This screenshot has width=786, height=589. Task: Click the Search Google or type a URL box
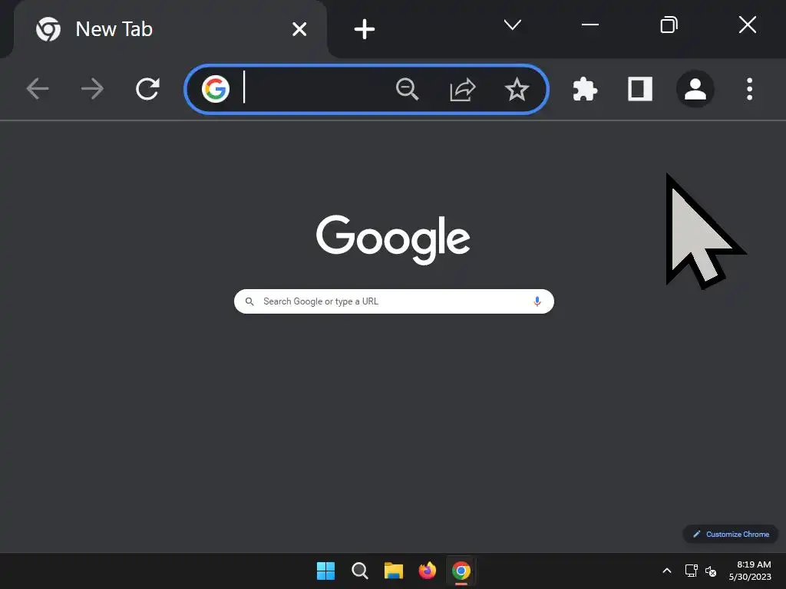(394, 301)
